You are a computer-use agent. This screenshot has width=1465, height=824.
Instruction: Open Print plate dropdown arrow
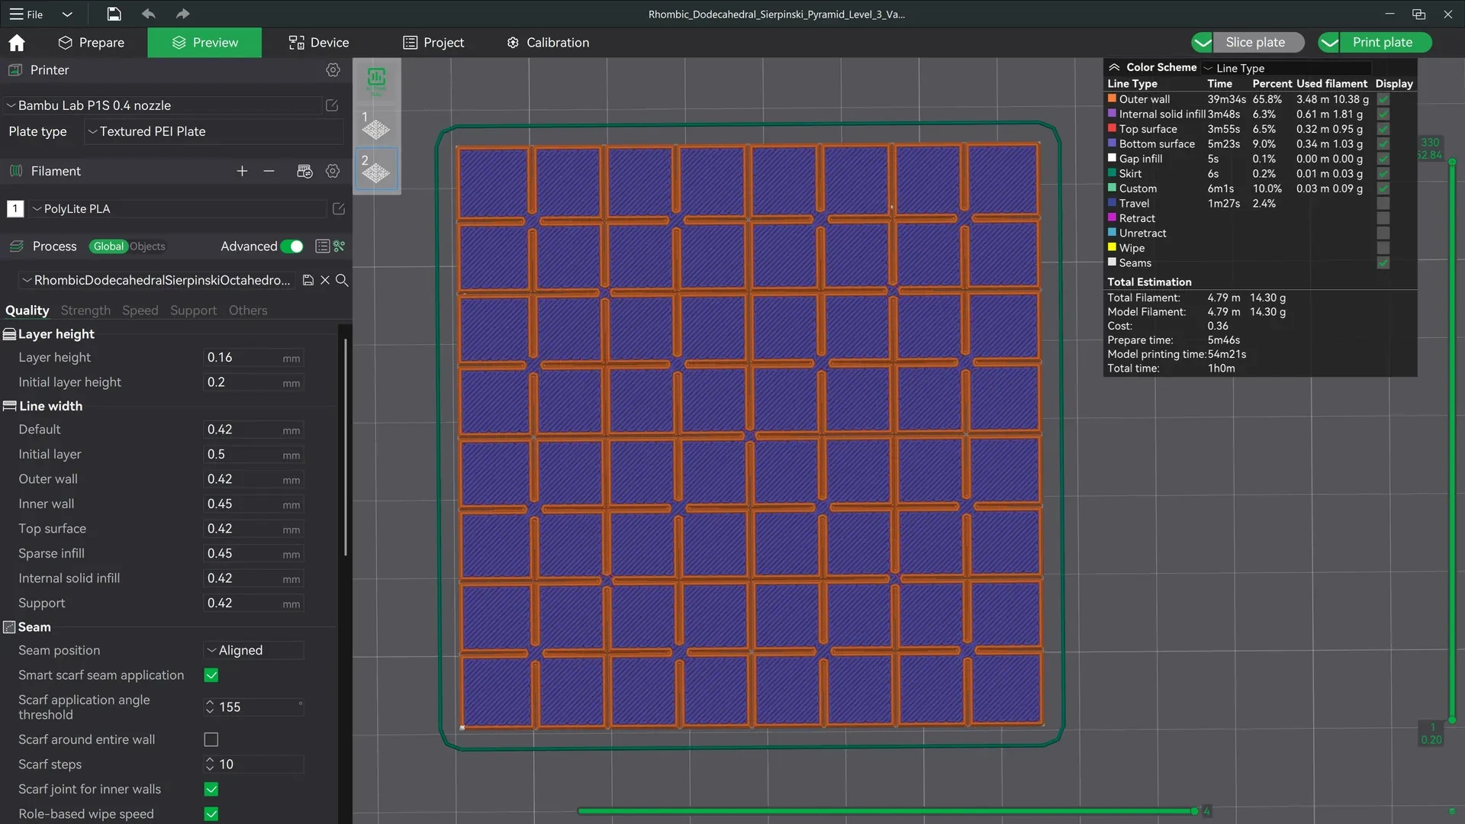(x=1329, y=43)
